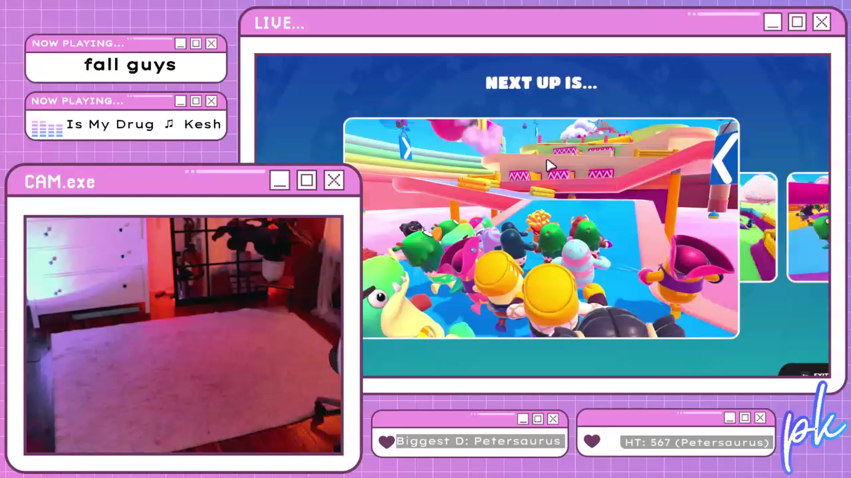This screenshot has width=851, height=478.
Task: Minimize the HT: 567 panel
Action: click(730, 417)
